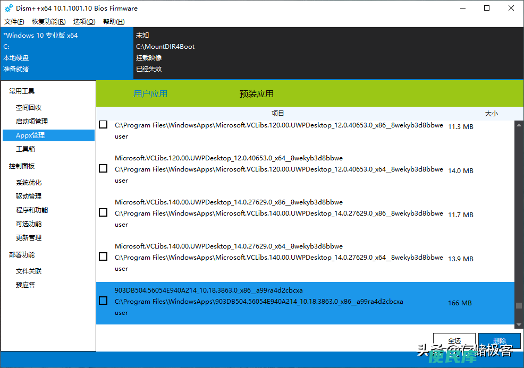Click the 删除 button
This screenshot has height=368, width=524.
(499, 340)
